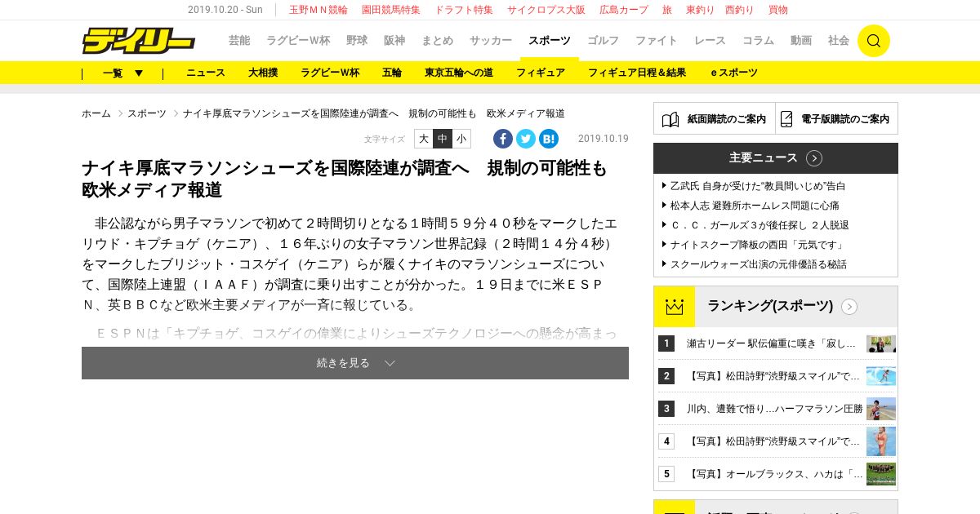The image size is (980, 514).
Task: Open ranking 1 瀬古リーダー 駅伝偏重に嘆き
Action: tap(771, 343)
